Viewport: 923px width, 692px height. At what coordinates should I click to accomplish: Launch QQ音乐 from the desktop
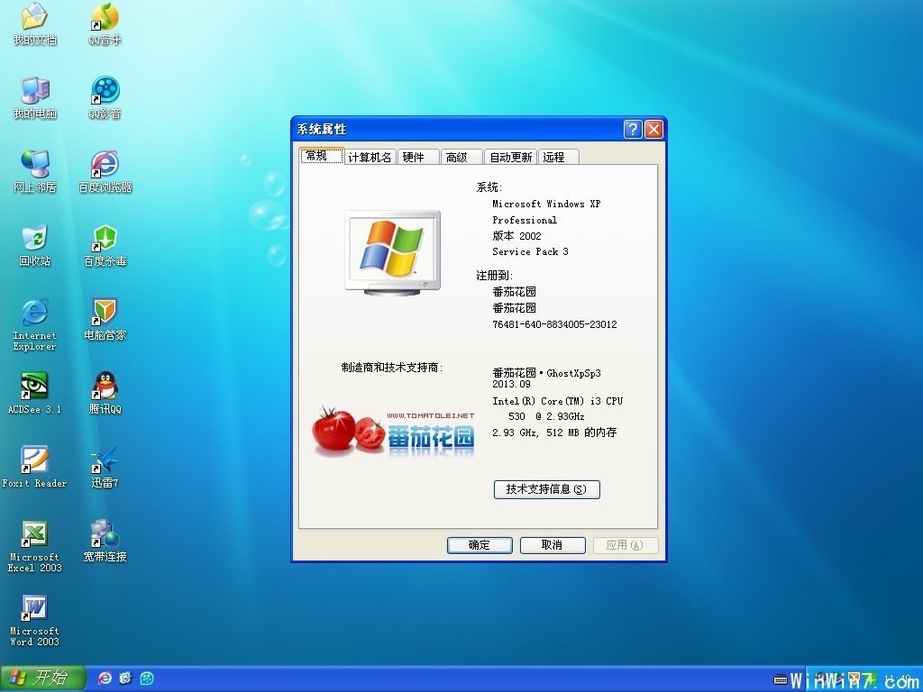(104, 18)
